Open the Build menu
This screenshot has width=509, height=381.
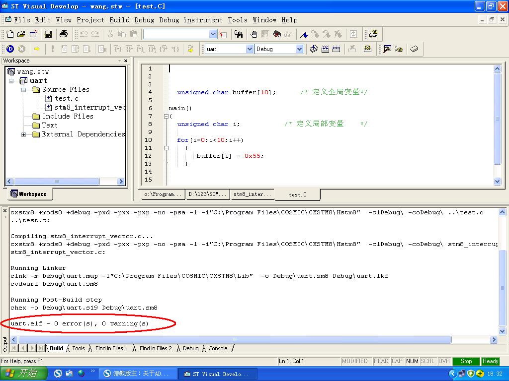pyautogui.click(x=119, y=20)
